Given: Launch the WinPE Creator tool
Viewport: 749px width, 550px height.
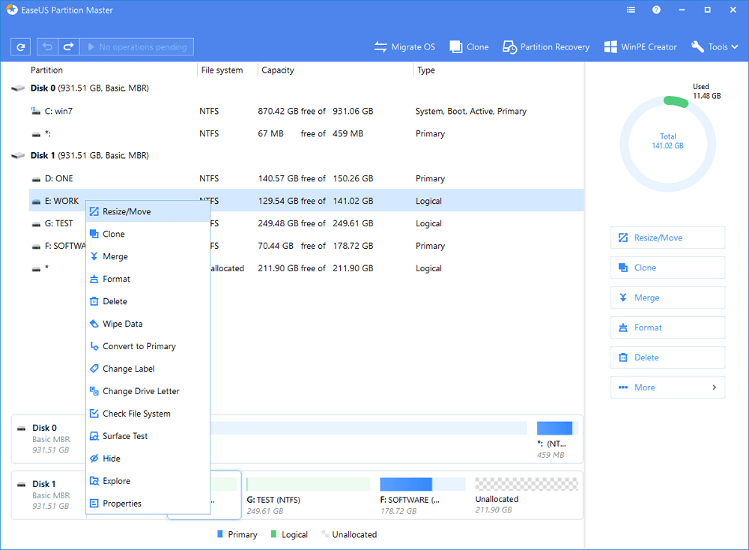Looking at the screenshot, I should click(x=640, y=46).
